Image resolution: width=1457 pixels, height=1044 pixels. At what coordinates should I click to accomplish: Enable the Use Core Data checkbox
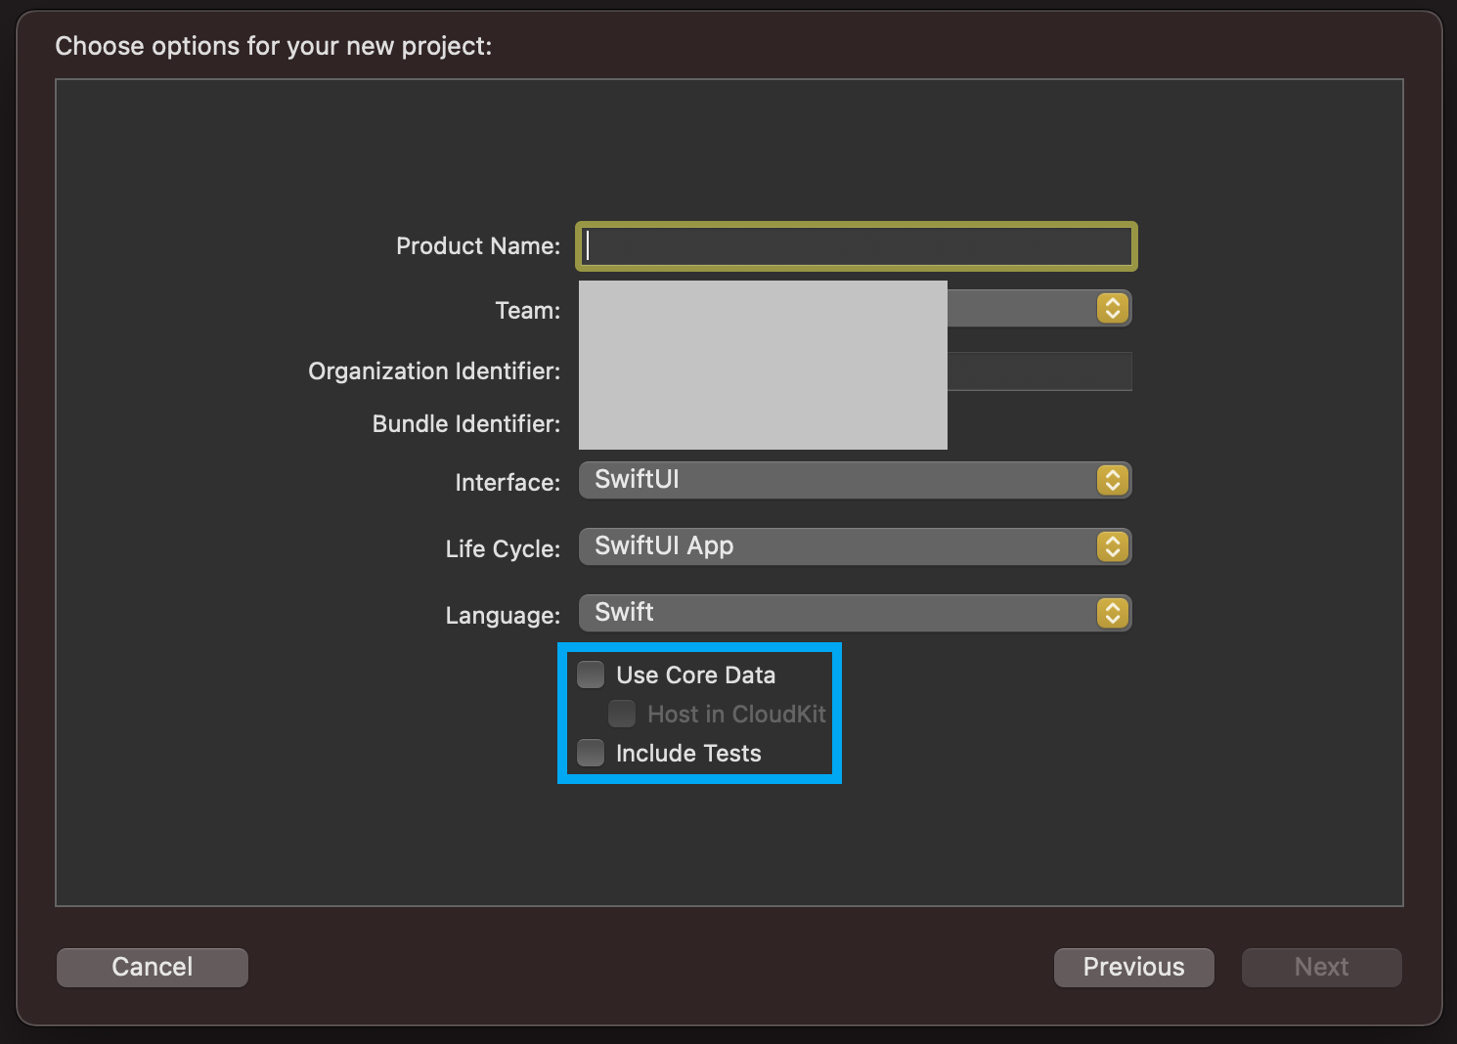tap(591, 674)
